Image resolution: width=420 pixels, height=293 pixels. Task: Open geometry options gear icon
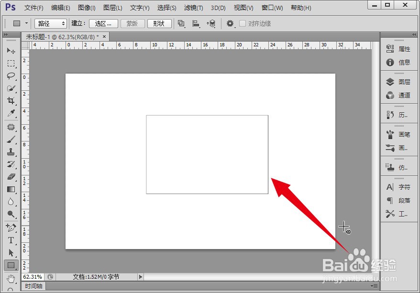click(231, 24)
